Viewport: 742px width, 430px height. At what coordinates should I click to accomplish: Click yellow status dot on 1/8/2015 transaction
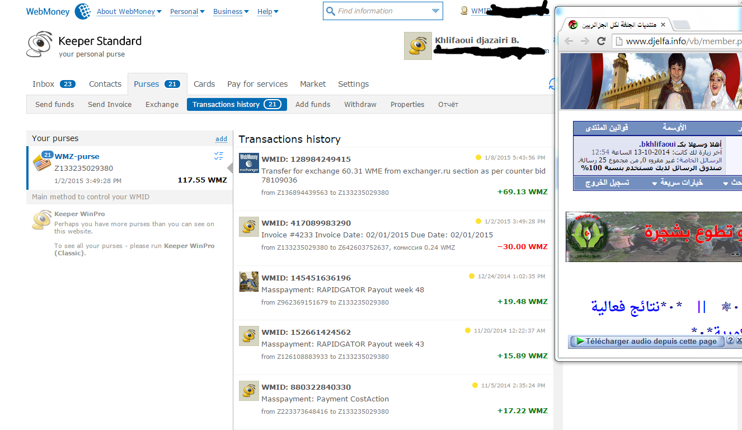coord(478,158)
